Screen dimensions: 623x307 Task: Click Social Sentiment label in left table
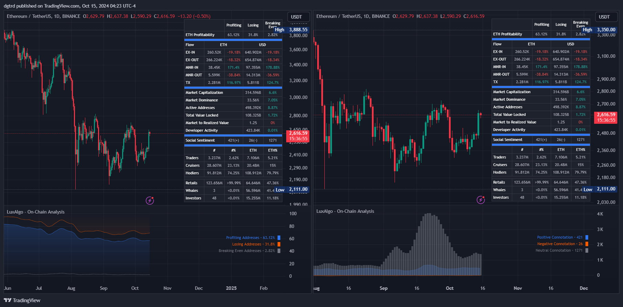click(x=200, y=140)
